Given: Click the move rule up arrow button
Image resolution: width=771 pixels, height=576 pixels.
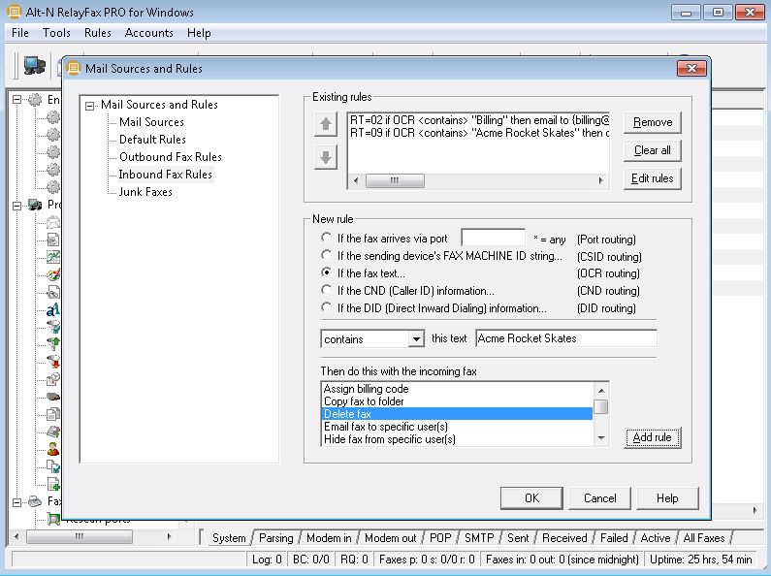Looking at the screenshot, I should pyautogui.click(x=326, y=124).
